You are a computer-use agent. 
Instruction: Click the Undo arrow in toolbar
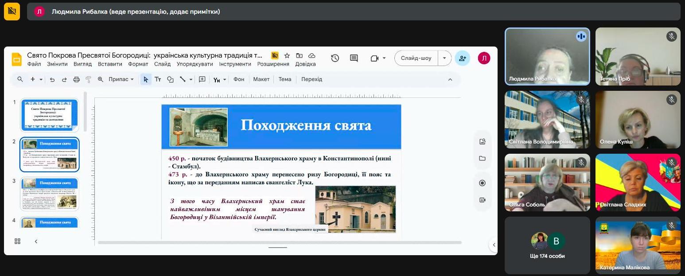click(52, 79)
